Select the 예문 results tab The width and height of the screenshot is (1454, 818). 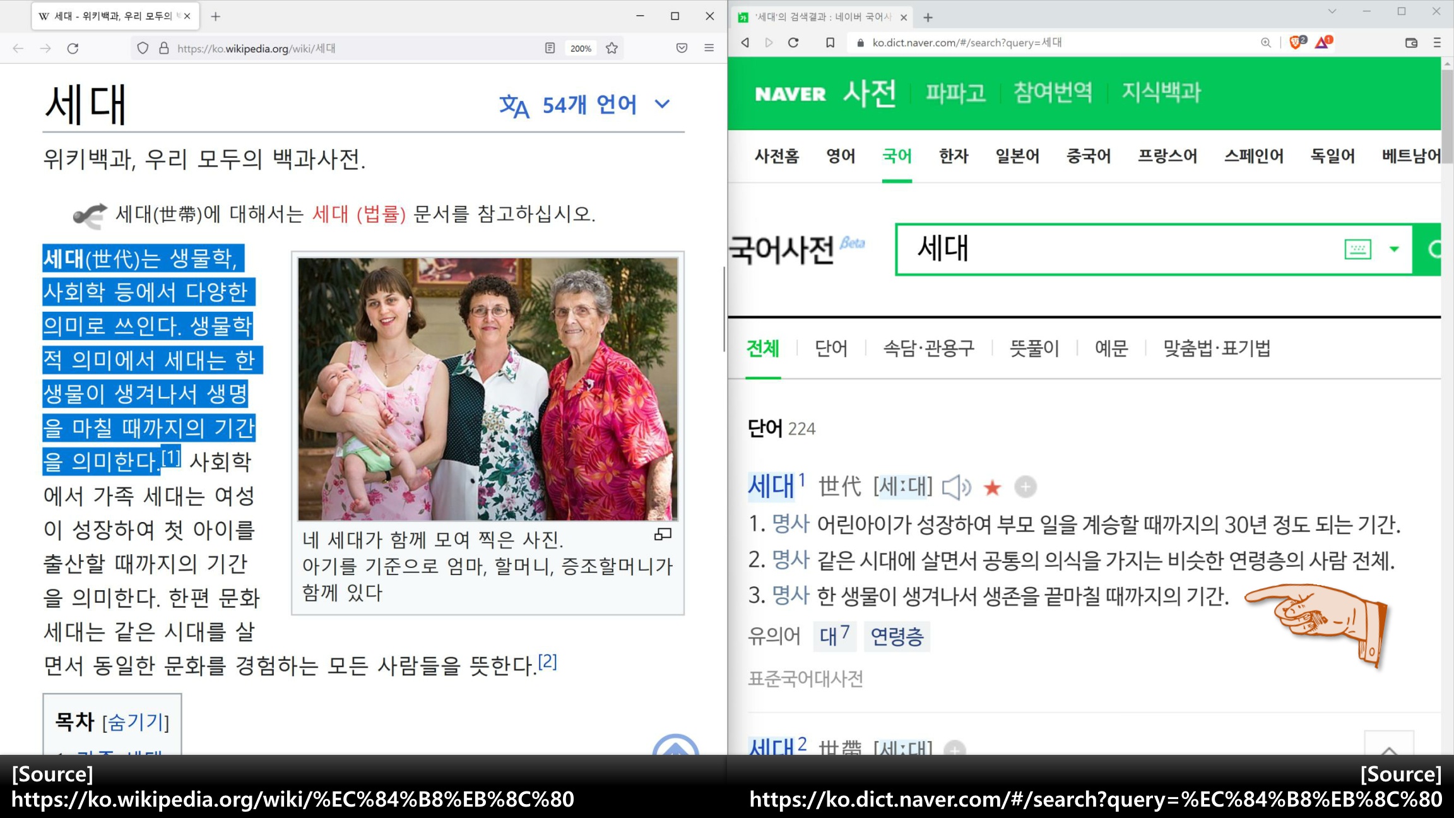(x=1111, y=348)
